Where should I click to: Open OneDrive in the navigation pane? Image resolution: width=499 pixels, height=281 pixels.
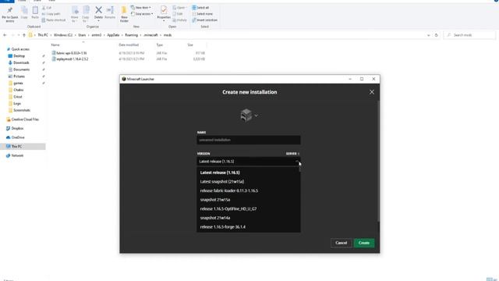[x=18, y=137]
